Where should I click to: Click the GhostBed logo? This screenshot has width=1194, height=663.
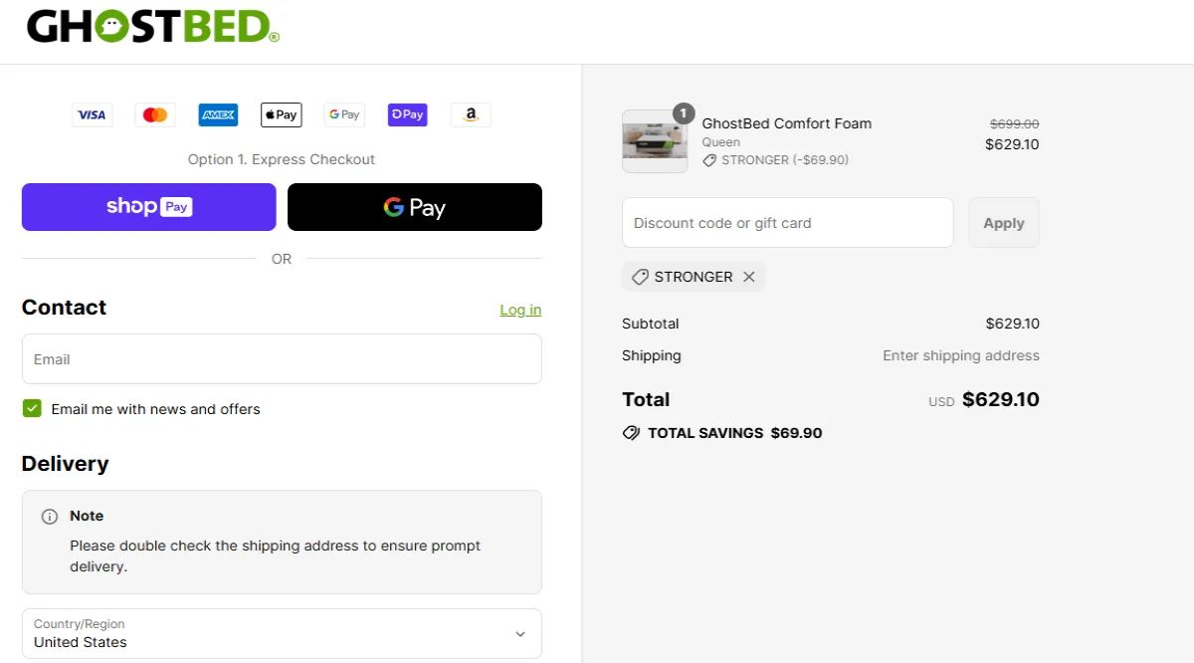click(x=152, y=27)
